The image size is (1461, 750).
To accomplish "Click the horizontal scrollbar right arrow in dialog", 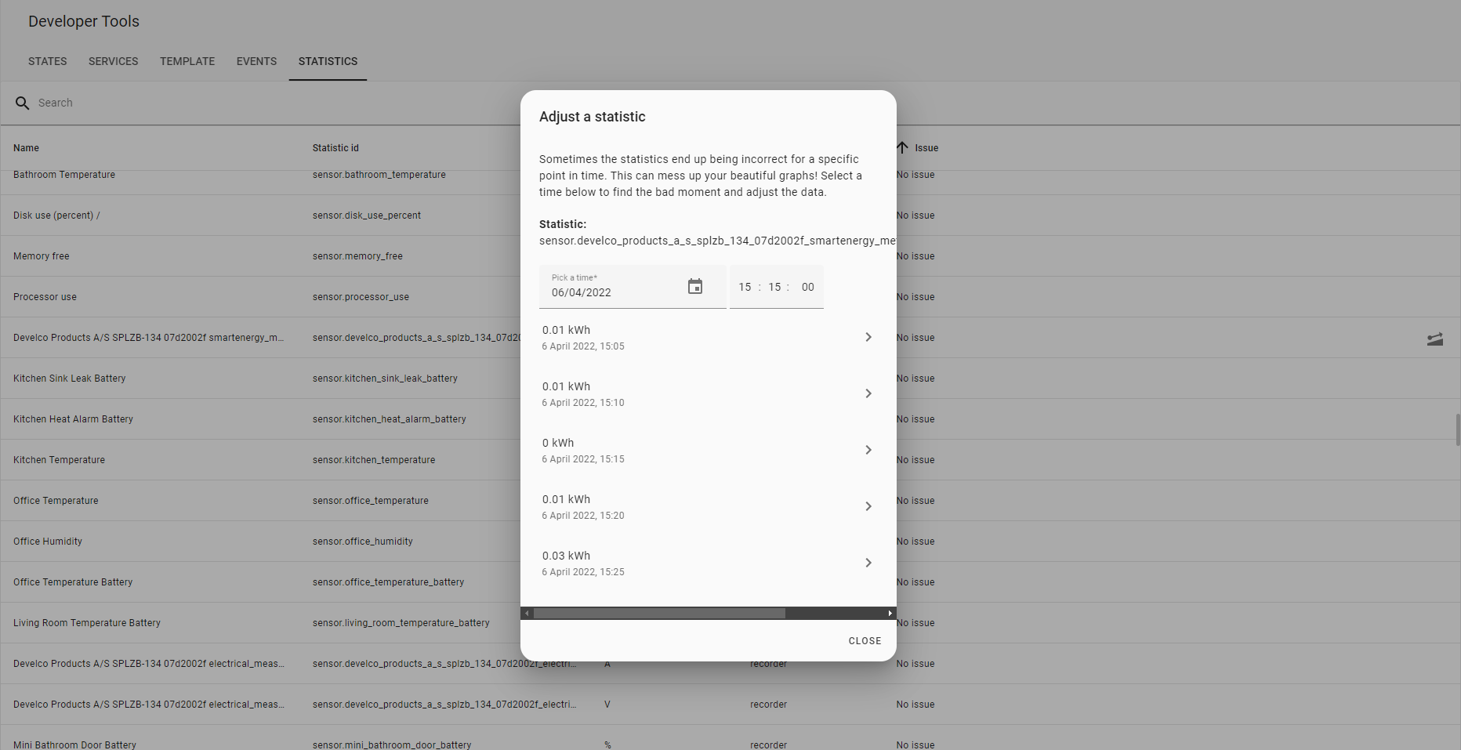I will [890, 614].
